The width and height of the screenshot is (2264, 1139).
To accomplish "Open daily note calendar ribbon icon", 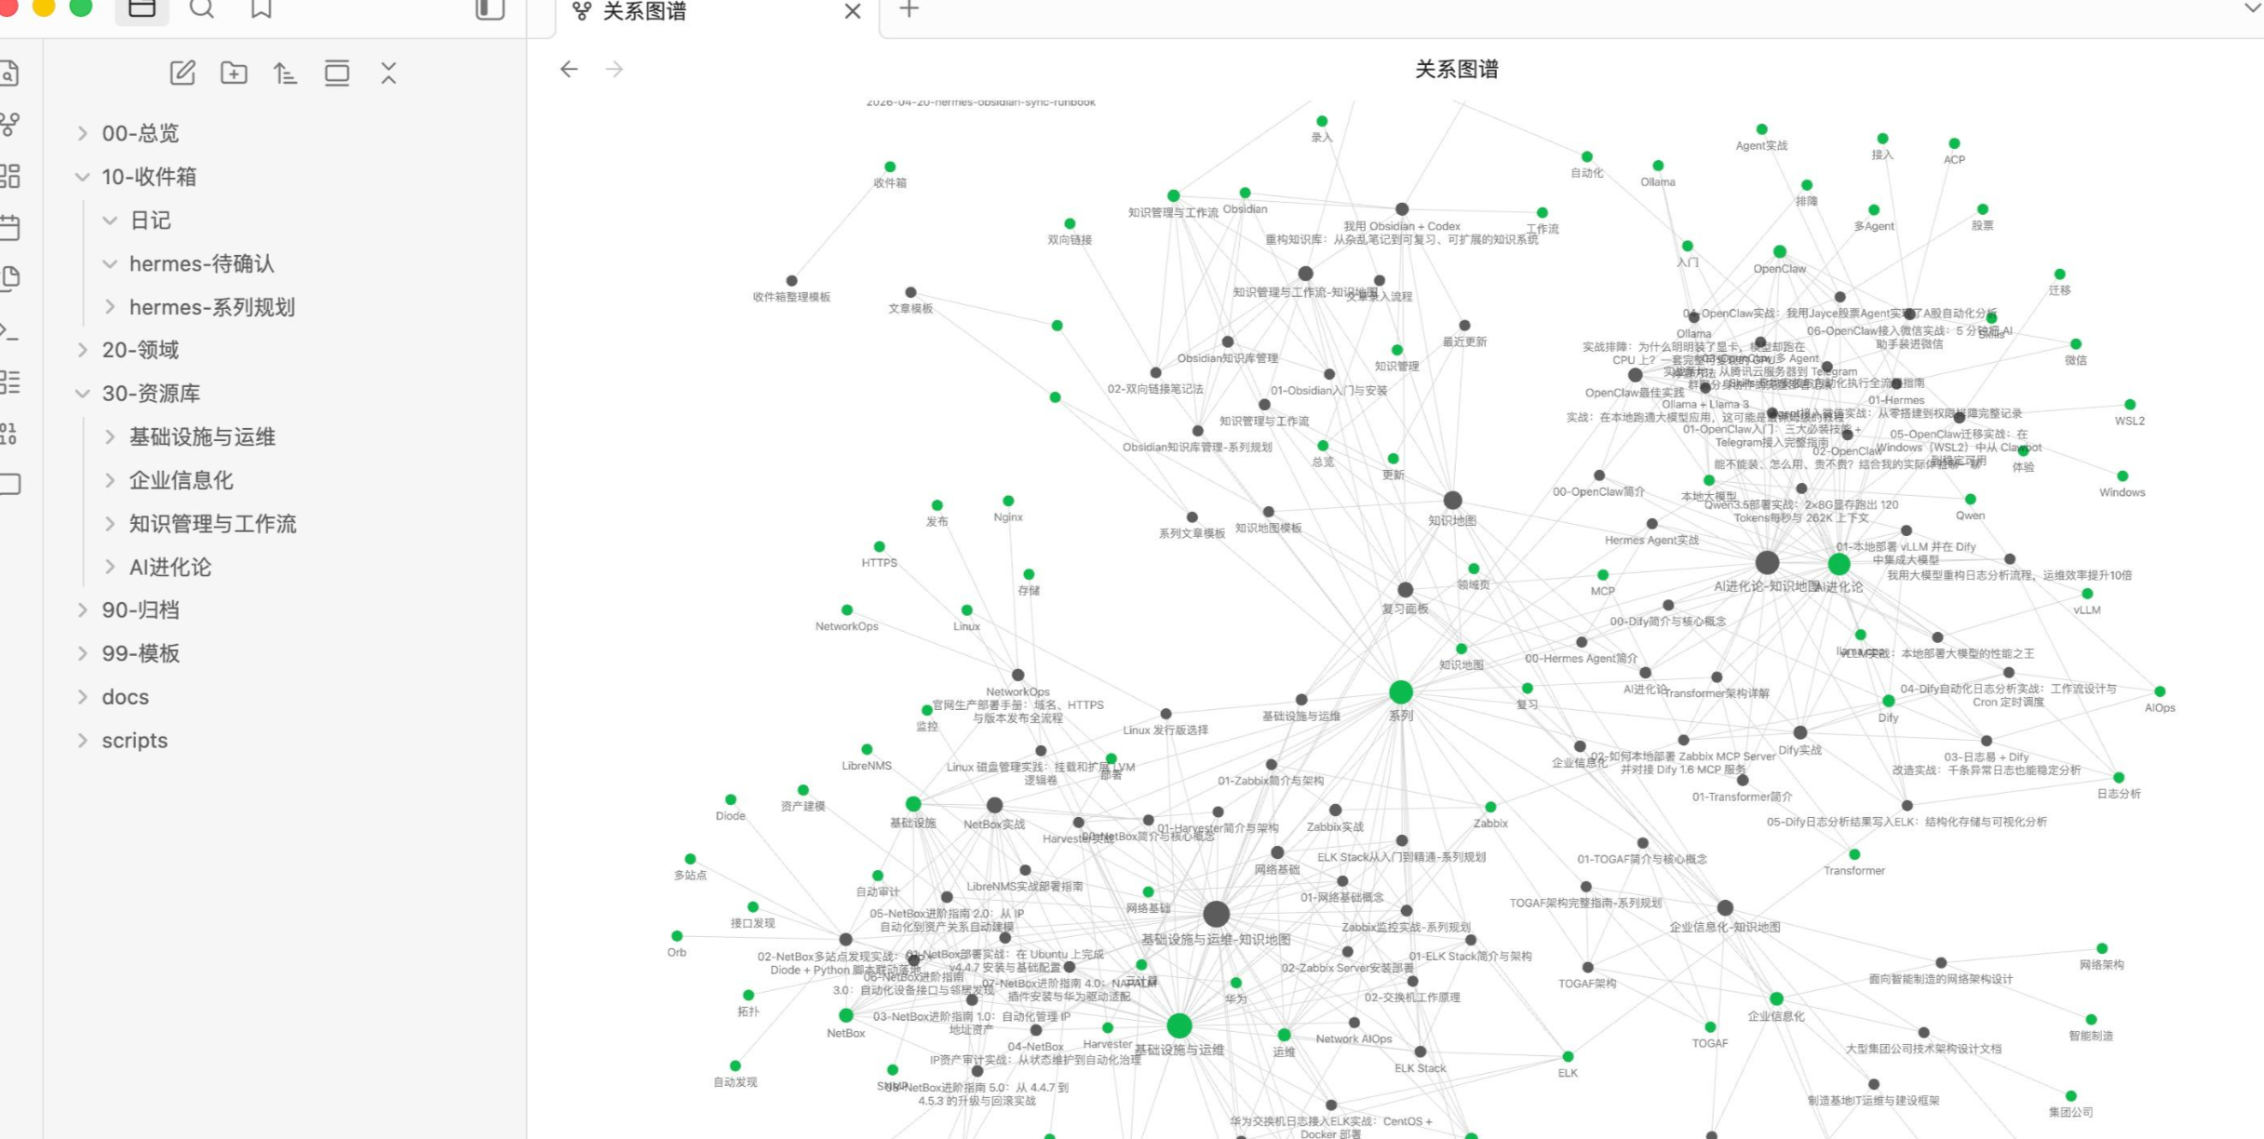I will click(10, 226).
